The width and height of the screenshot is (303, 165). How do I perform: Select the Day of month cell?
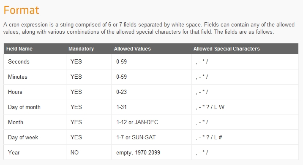(35, 107)
